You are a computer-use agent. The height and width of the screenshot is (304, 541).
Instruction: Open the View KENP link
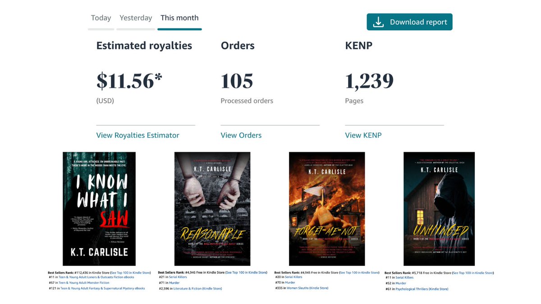363,135
